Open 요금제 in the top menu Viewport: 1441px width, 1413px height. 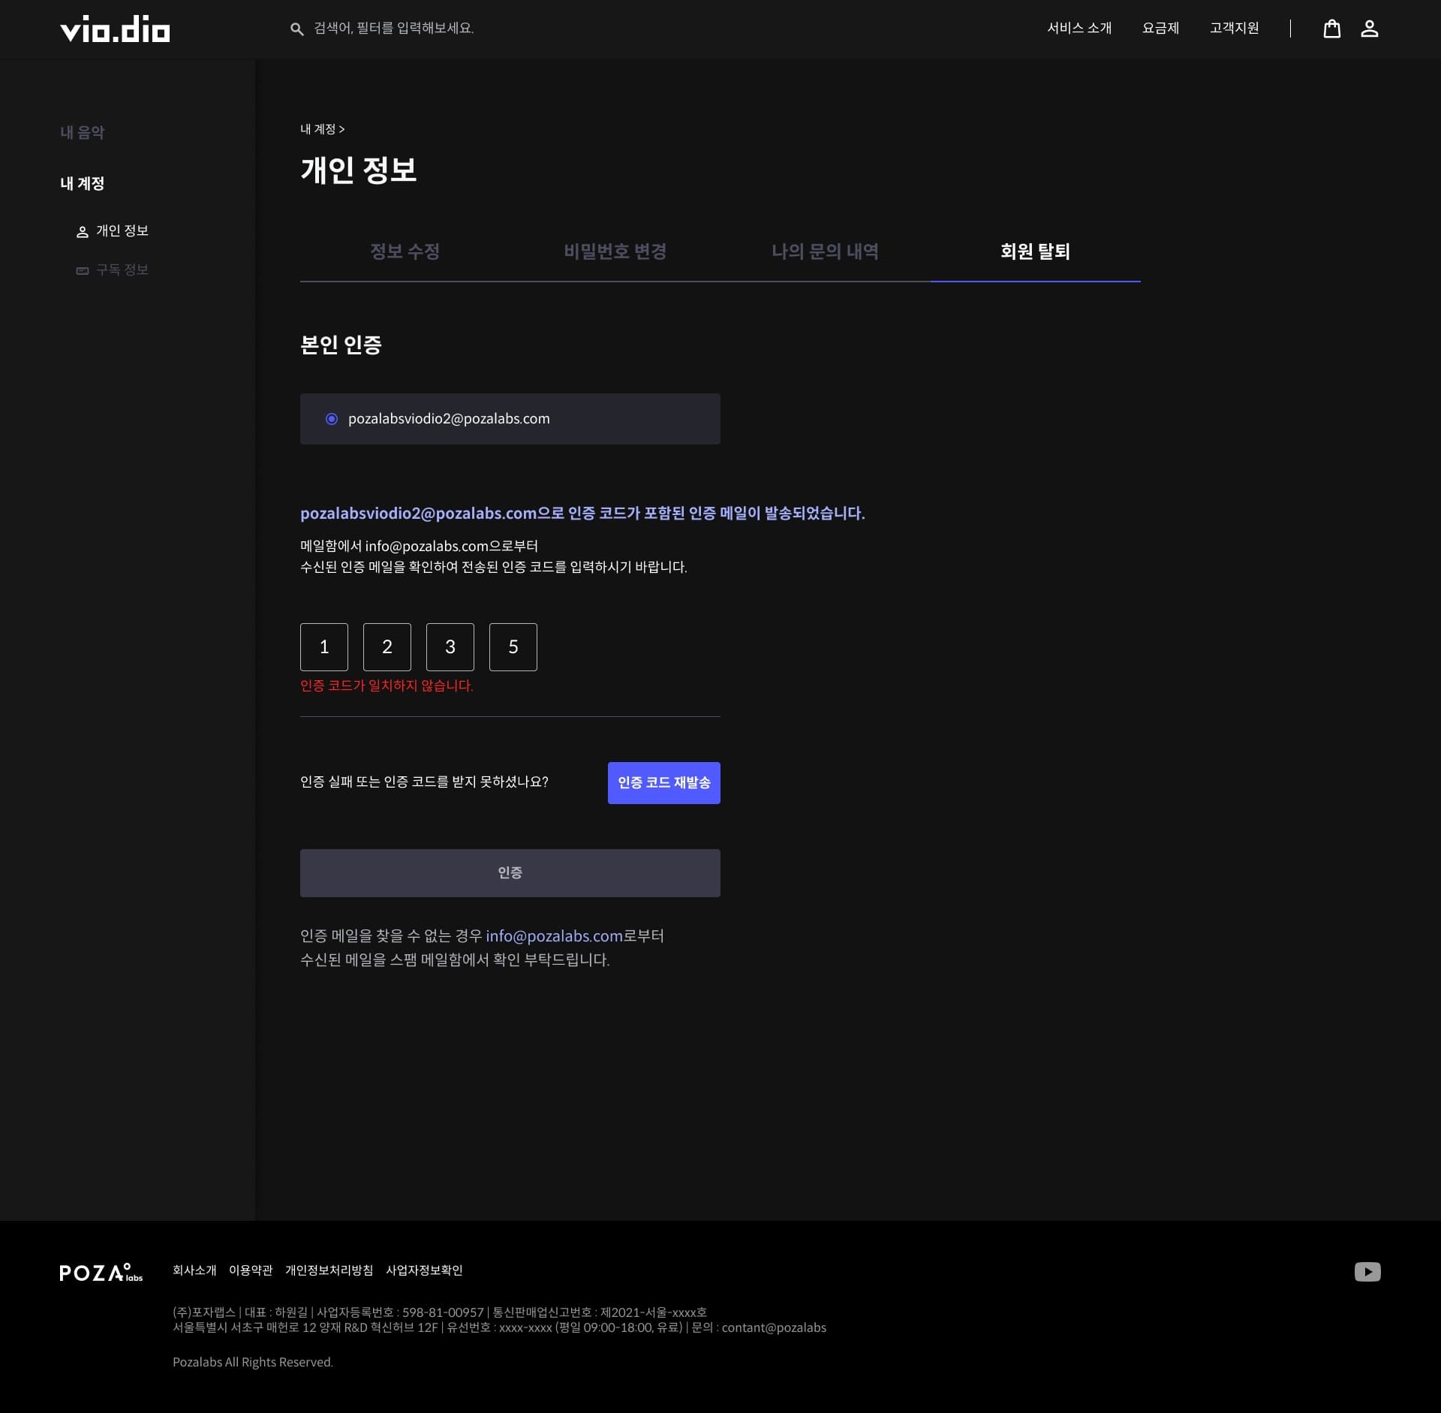(1160, 29)
